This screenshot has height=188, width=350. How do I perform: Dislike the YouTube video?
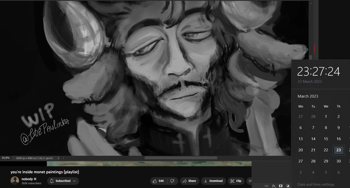point(172,181)
